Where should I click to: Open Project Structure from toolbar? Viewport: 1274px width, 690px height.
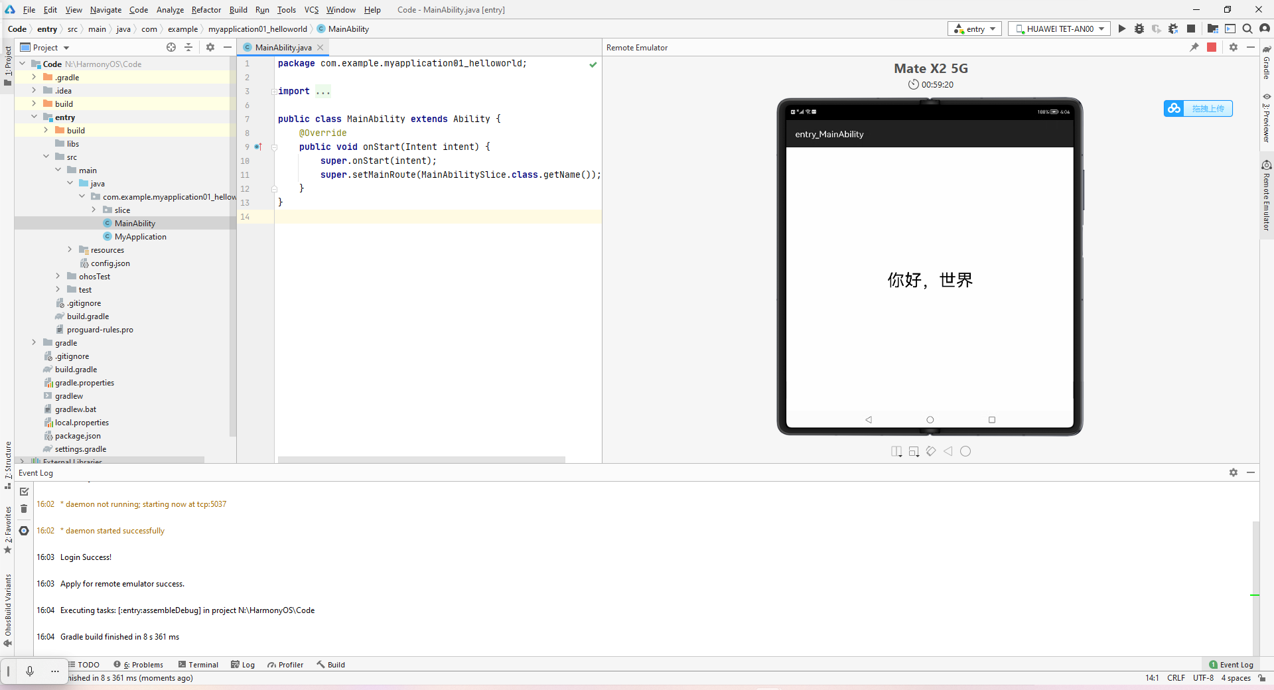[1212, 29]
